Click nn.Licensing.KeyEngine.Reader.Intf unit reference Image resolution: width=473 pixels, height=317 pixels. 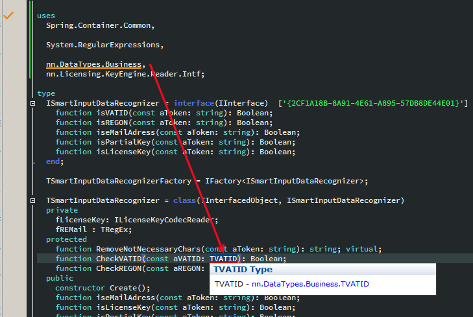click(x=123, y=74)
